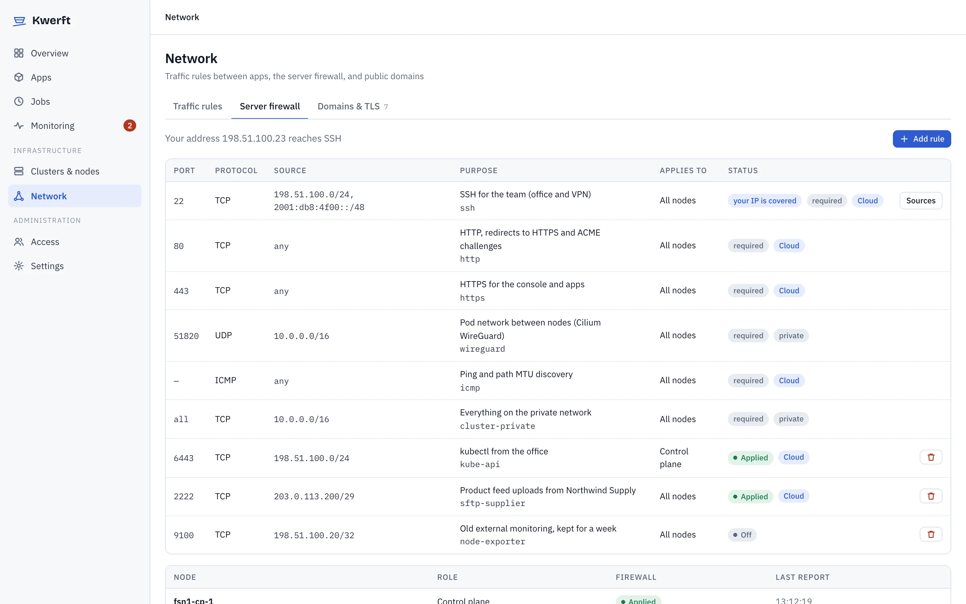Select the Server firewall tab
The width and height of the screenshot is (966, 604).
click(270, 106)
